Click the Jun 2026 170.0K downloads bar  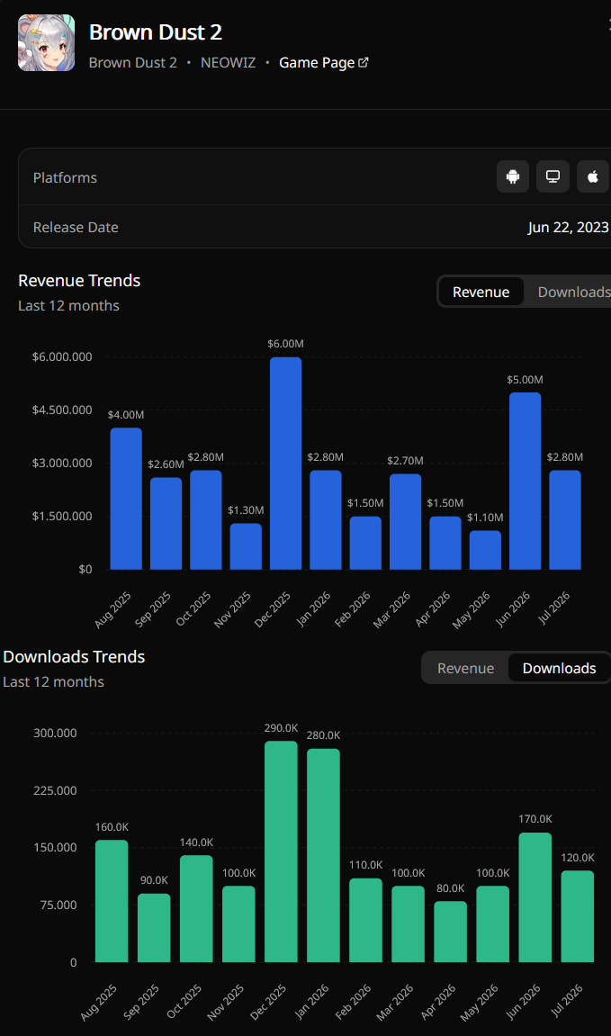(x=535, y=897)
